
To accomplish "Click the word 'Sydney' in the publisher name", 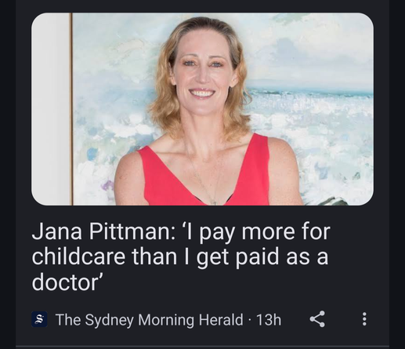I will (109, 320).
